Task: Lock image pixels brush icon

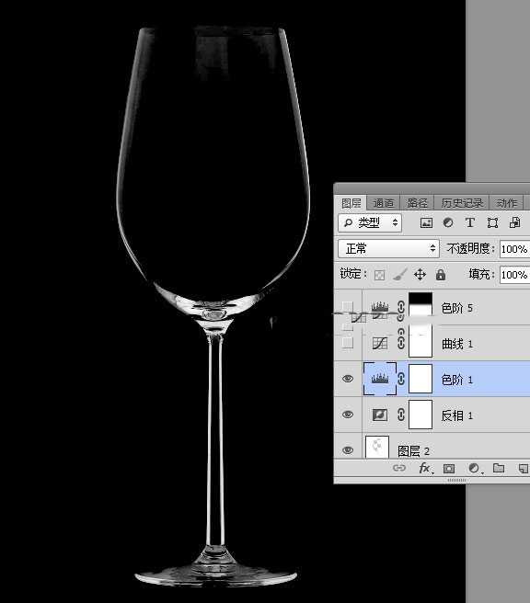Action: (x=400, y=275)
